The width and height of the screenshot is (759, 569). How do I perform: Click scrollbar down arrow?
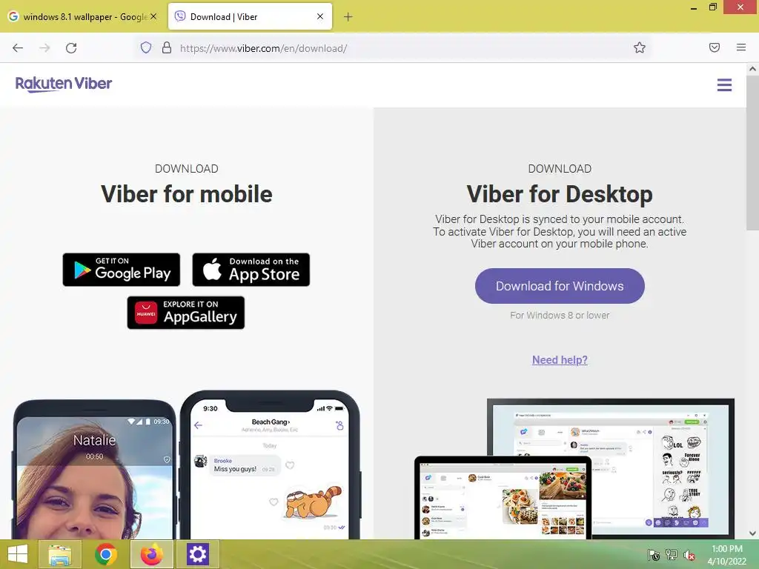coord(752,533)
